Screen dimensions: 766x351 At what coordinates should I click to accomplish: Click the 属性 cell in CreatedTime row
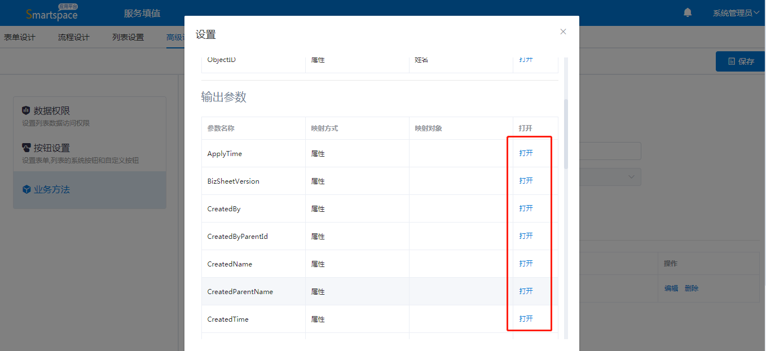tap(318, 319)
